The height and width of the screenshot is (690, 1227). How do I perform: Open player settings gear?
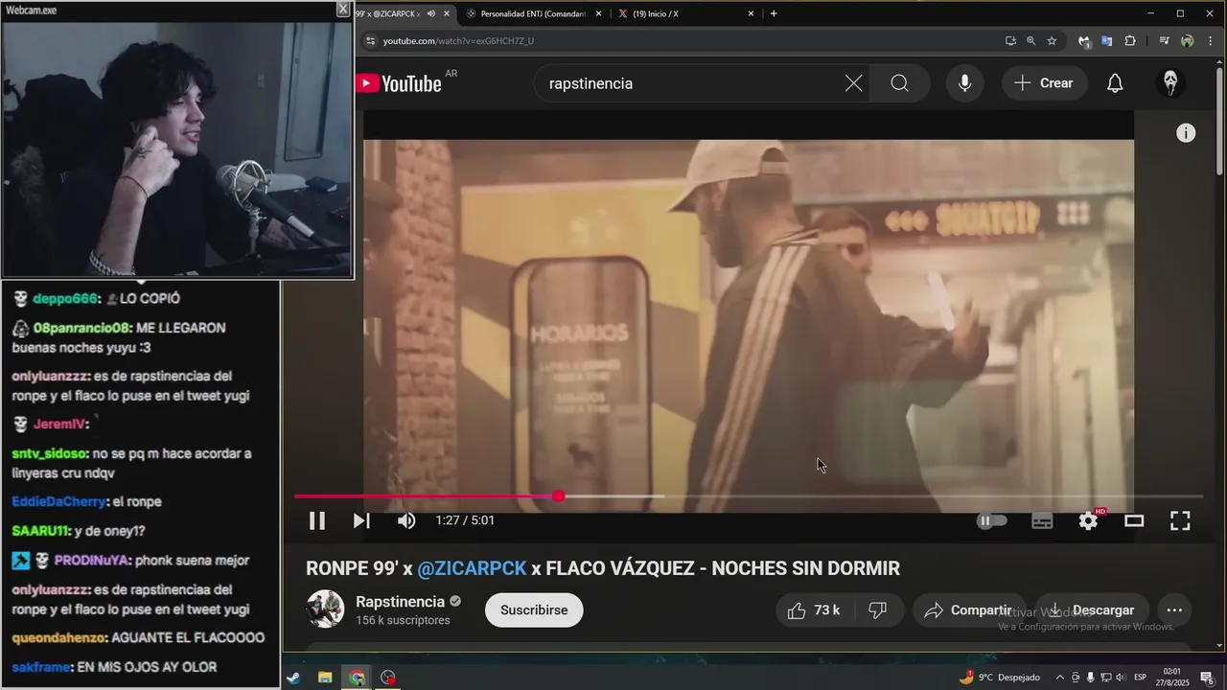pos(1088,520)
